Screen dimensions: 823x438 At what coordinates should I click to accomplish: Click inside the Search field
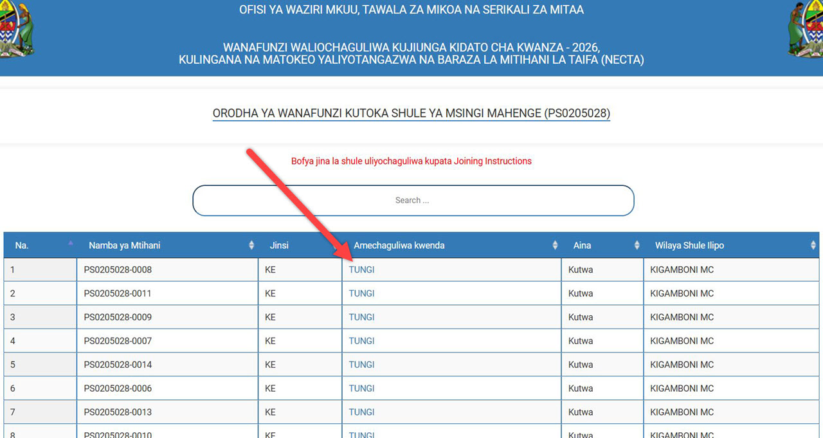412,200
